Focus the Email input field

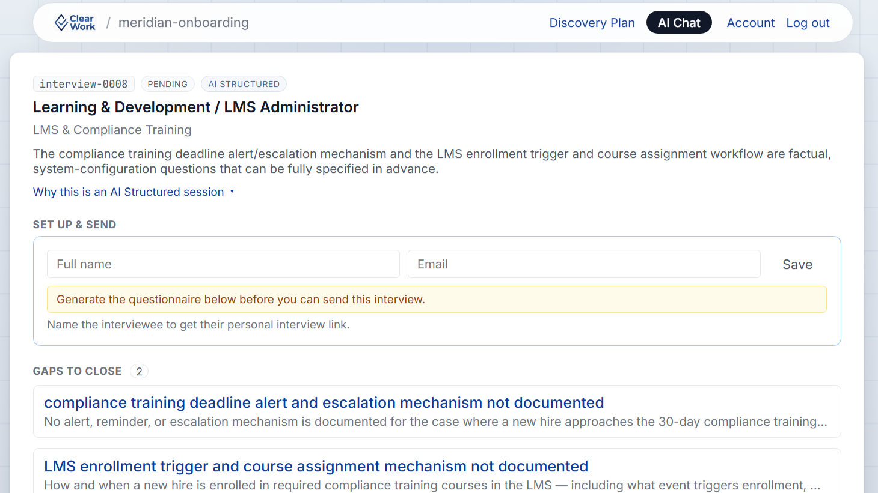coord(584,264)
